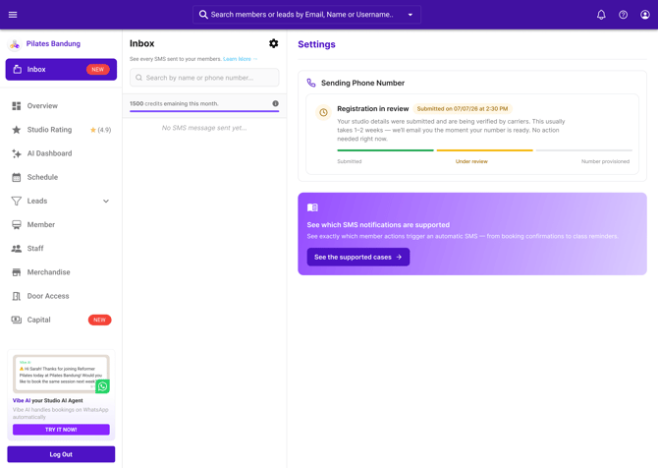
Task: Focus the Search by name or phone field
Action: pos(204,78)
